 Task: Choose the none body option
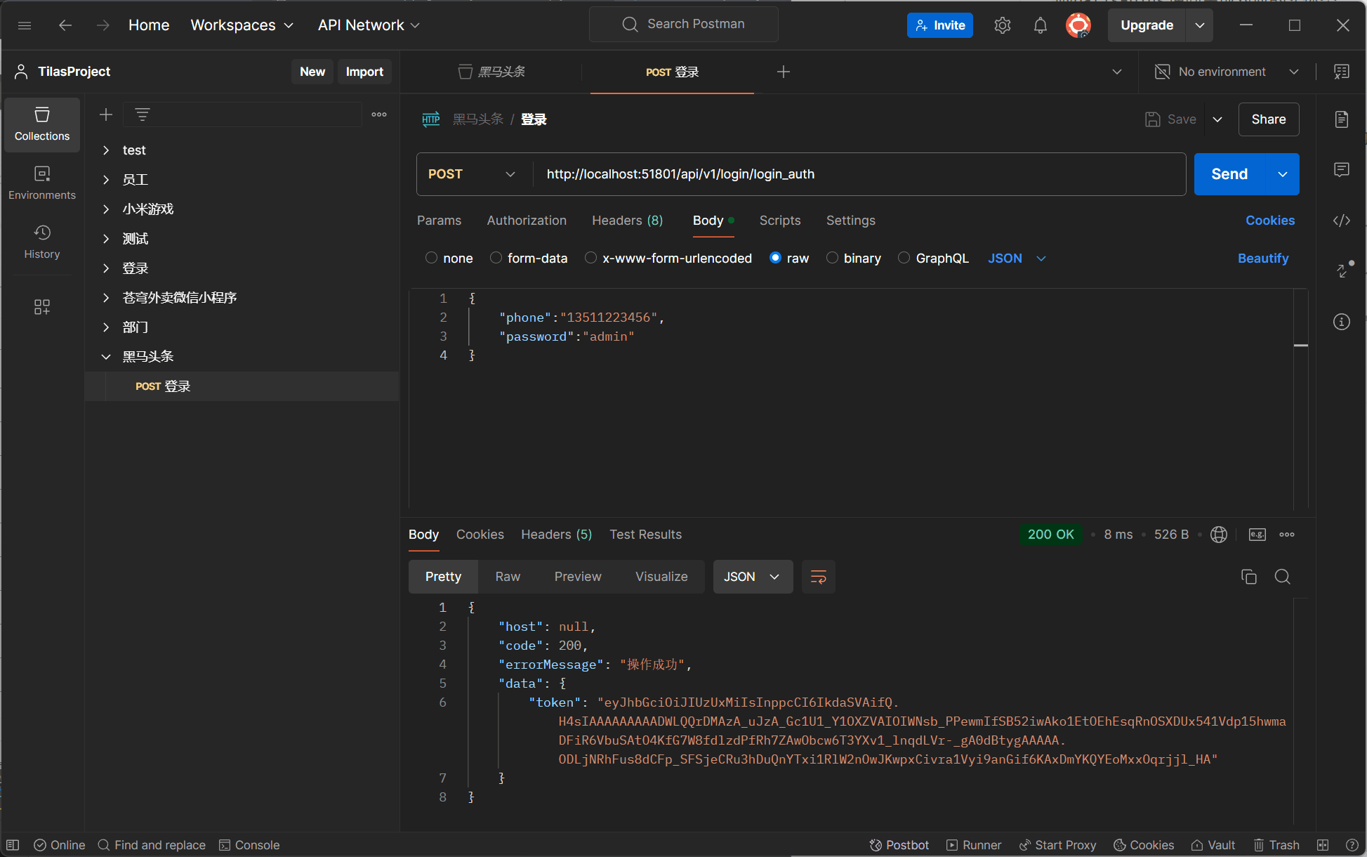point(431,258)
